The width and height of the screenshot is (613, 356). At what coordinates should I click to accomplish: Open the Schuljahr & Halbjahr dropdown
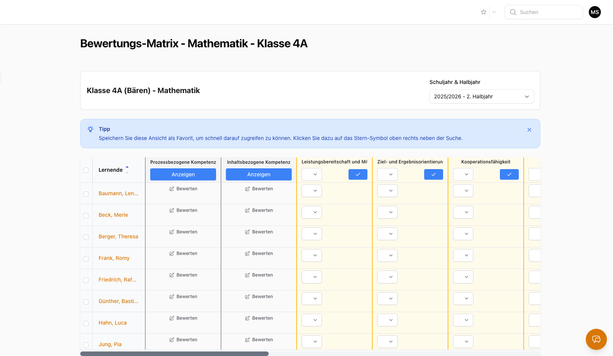point(481,96)
